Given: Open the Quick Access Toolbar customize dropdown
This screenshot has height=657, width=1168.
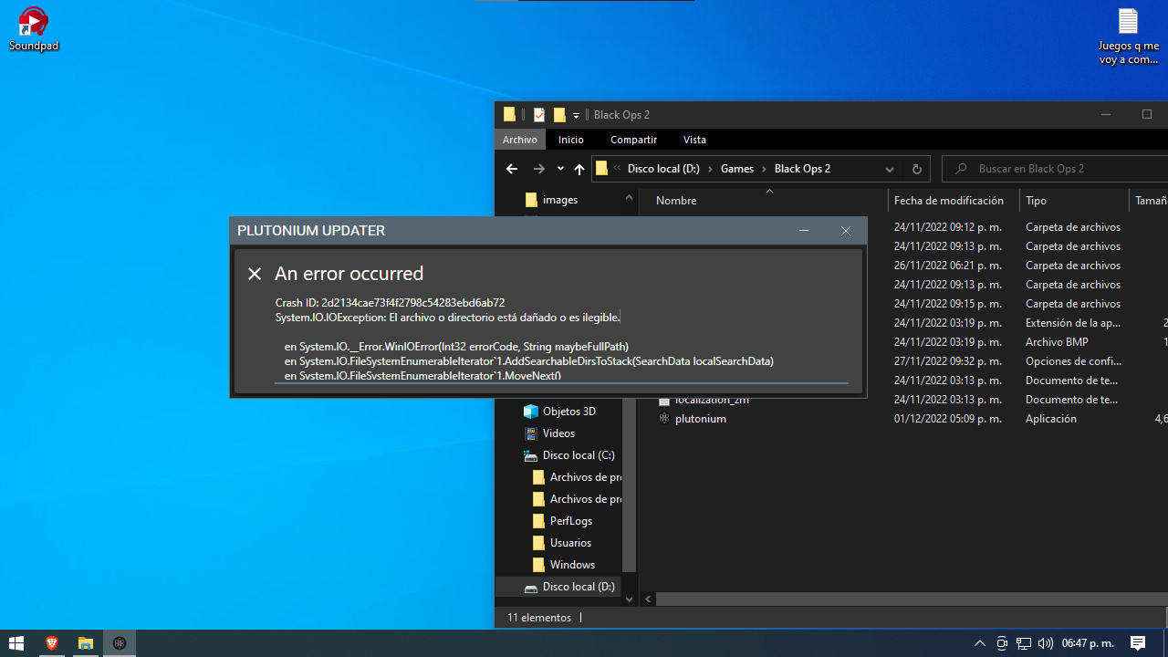Looking at the screenshot, I should (x=577, y=116).
